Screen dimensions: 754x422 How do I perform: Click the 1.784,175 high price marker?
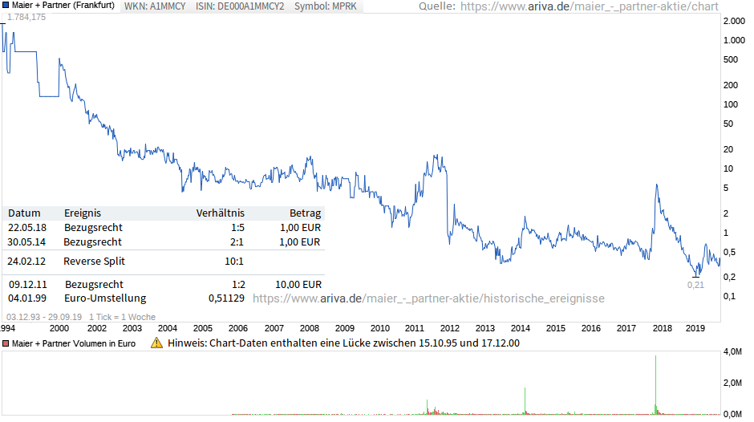pyautogui.click(x=26, y=17)
